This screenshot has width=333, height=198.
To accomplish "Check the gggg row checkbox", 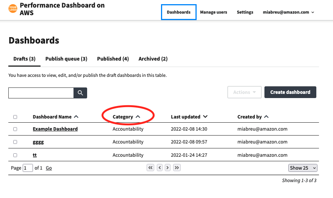I will pos(15,142).
